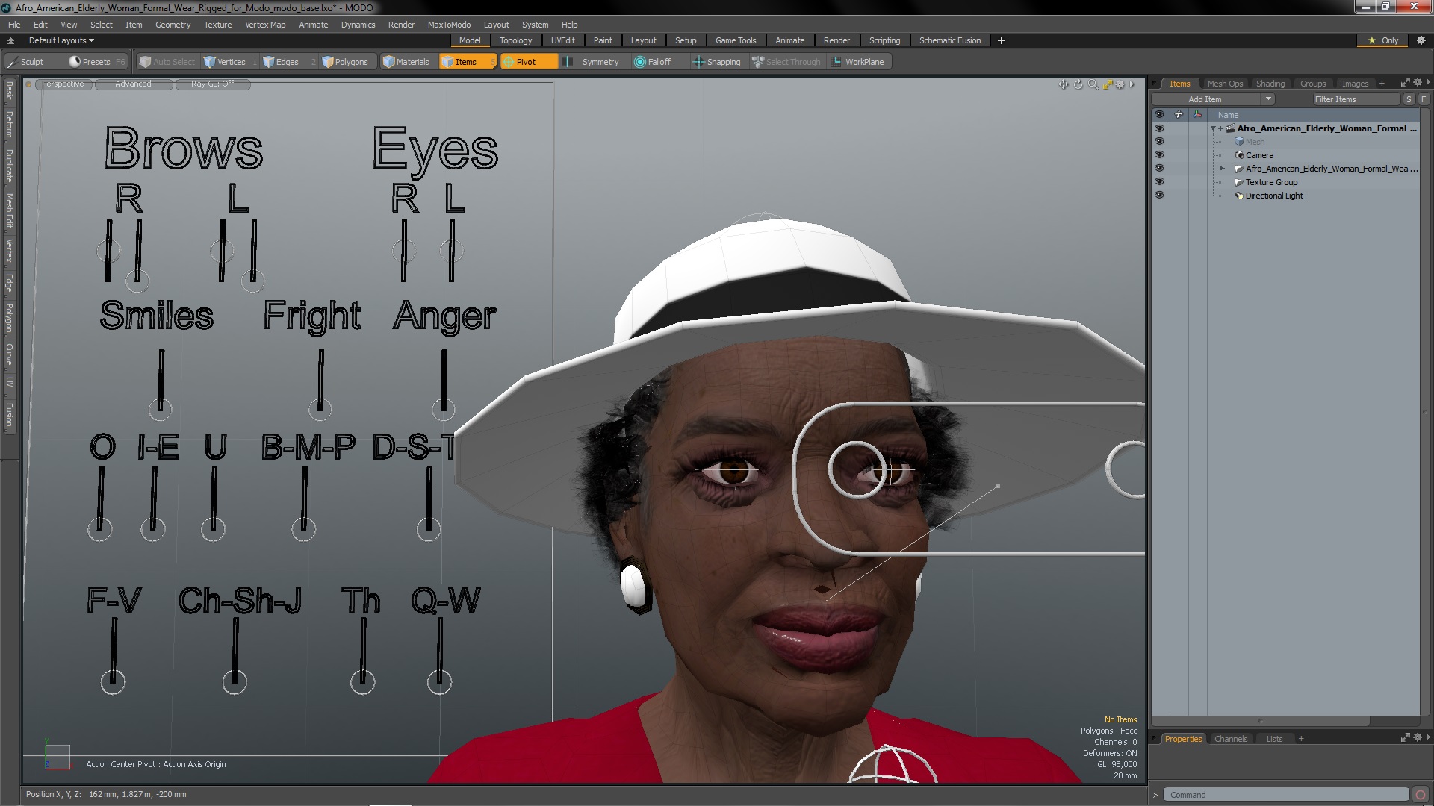Toggle Snapping
Screen dimensions: 1434x806
[x=717, y=62]
